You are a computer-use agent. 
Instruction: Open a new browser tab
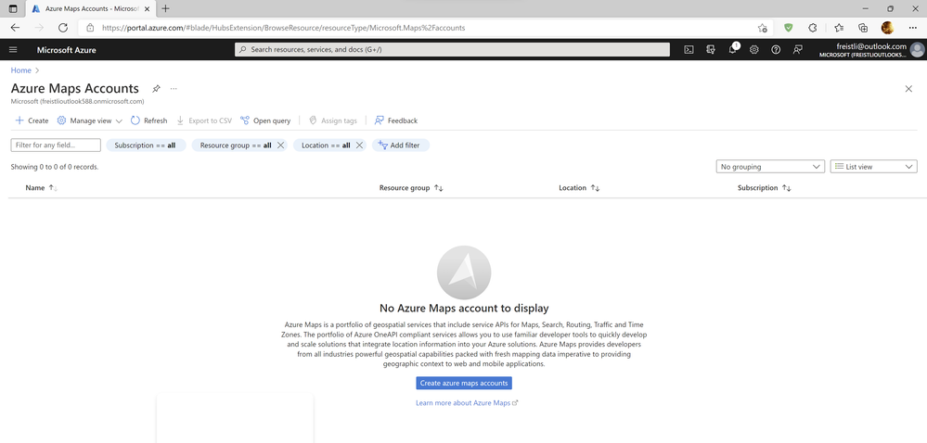(x=165, y=8)
